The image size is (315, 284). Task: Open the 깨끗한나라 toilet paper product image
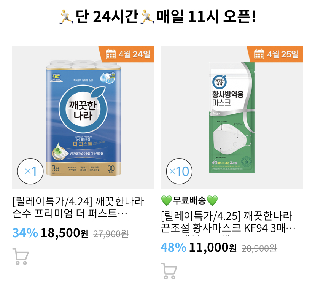coord(83,118)
